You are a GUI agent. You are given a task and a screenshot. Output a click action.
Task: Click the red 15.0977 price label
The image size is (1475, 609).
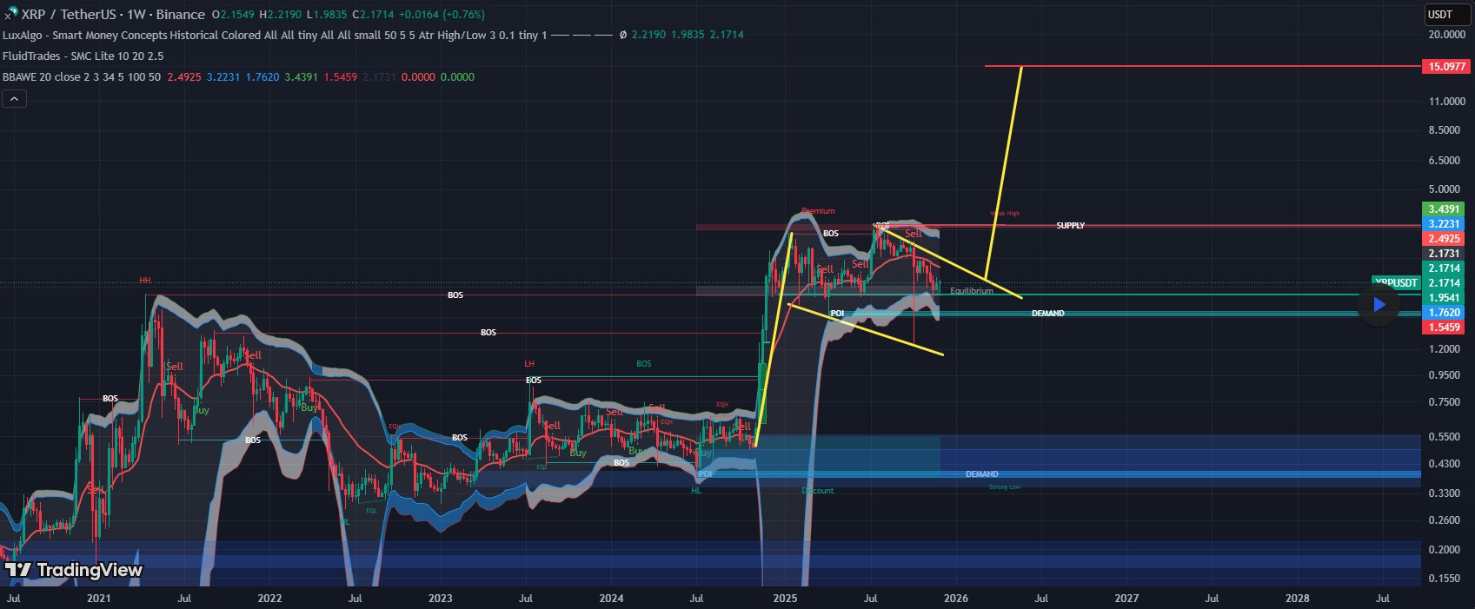pyautogui.click(x=1445, y=66)
